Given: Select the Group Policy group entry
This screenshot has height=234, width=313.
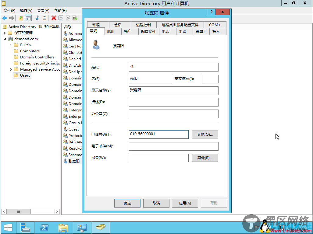Looking at the screenshot, I should click(x=73, y=123).
